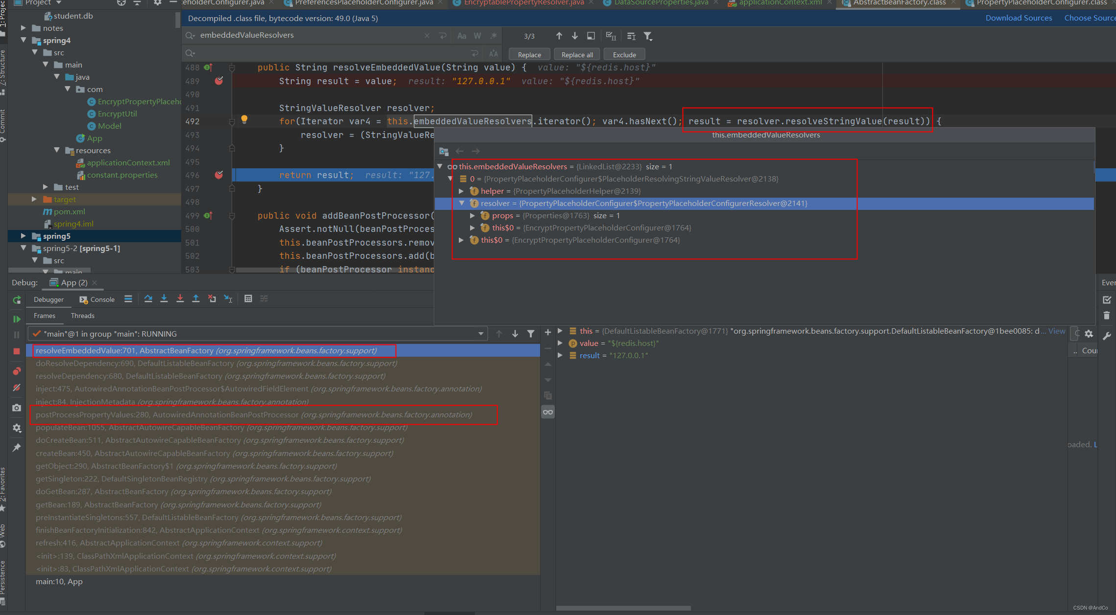Click the Step Out icon
The image size is (1116, 615).
[196, 299]
